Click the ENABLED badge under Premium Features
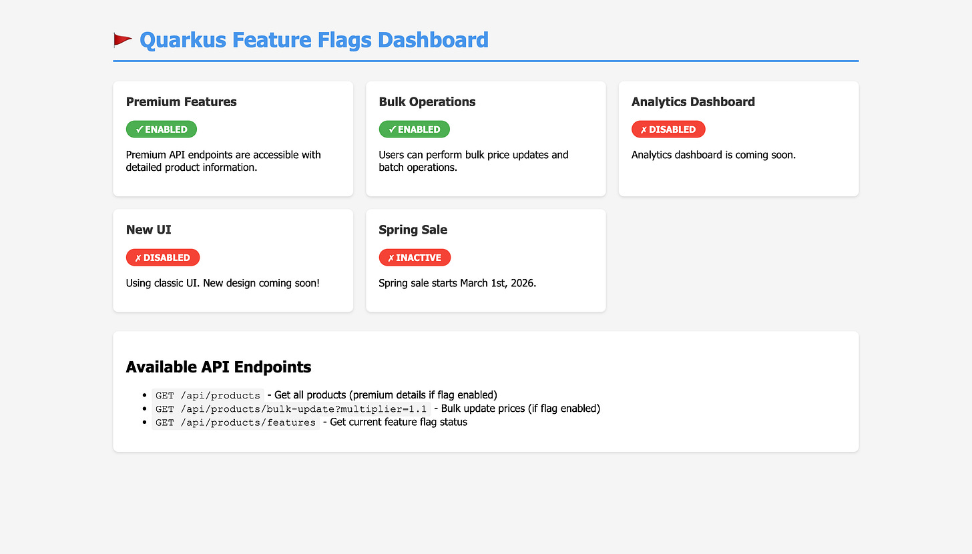Viewport: 972px width, 554px height. click(162, 129)
